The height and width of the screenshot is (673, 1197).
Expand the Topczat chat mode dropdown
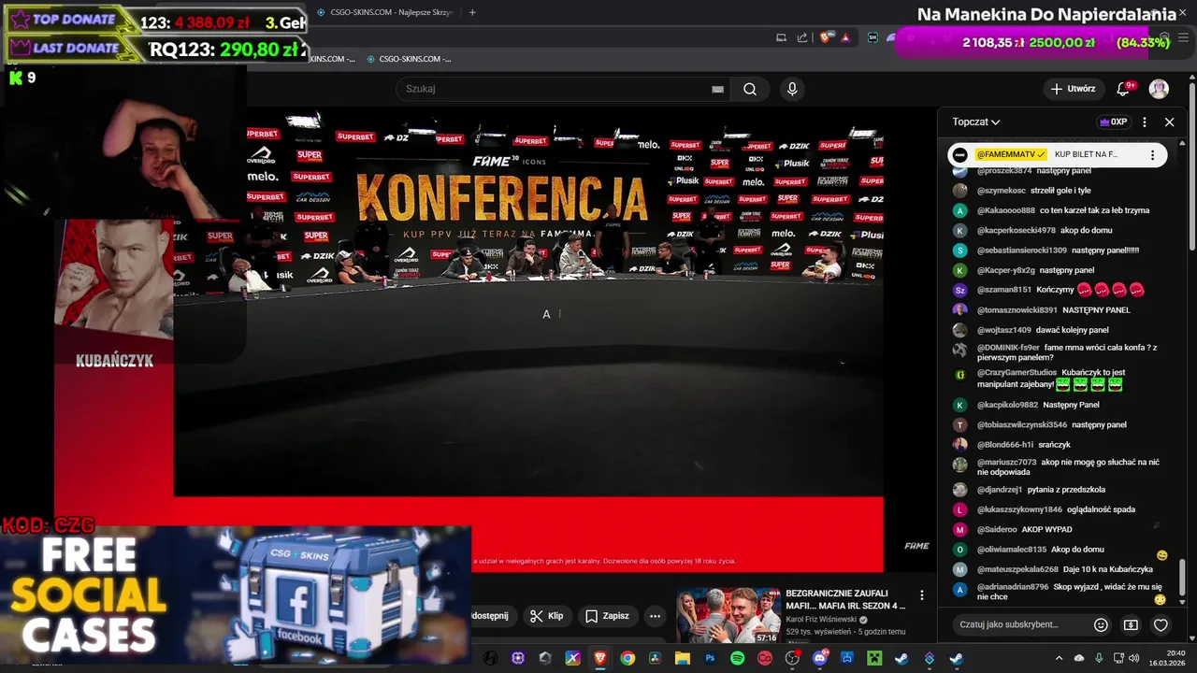[x=976, y=122]
